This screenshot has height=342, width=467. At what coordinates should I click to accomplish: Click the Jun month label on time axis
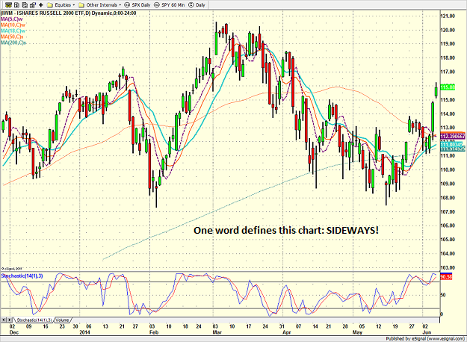(427, 332)
